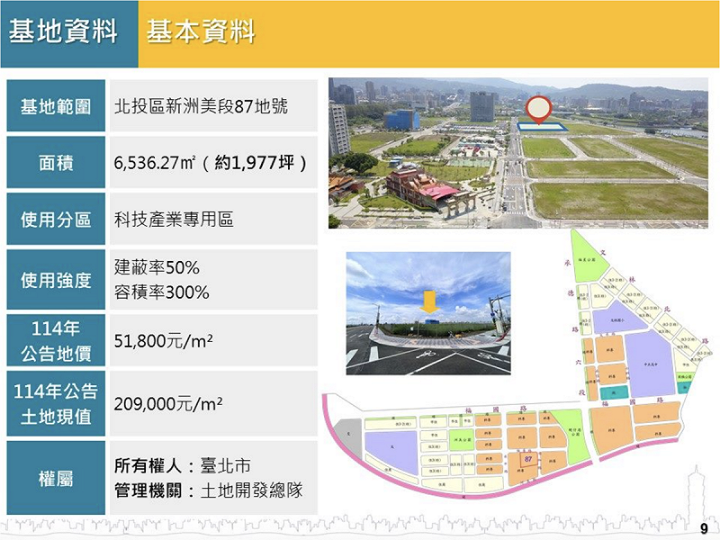Click the map pin marker on aerial photo
Screen dimensions: 720x540
(539, 109)
